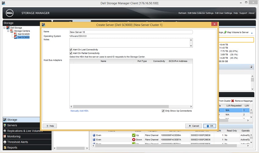Viewport: 259px width, 153px height.
Task: Click the Dell logo in header
Action: point(9,13)
